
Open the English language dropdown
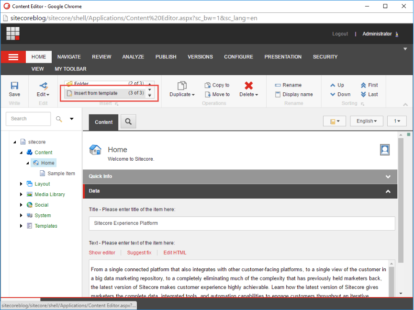(x=367, y=121)
